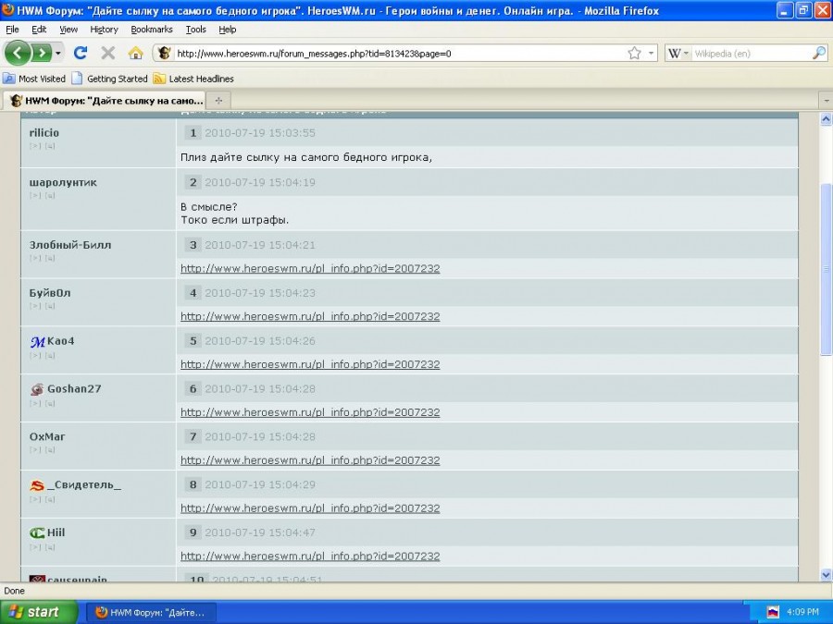This screenshot has width=833, height=624.
Task: Open the profile of user БуйвОл
Action: click(50, 293)
